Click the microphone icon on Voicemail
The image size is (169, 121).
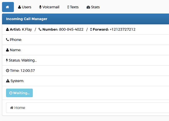40,7
